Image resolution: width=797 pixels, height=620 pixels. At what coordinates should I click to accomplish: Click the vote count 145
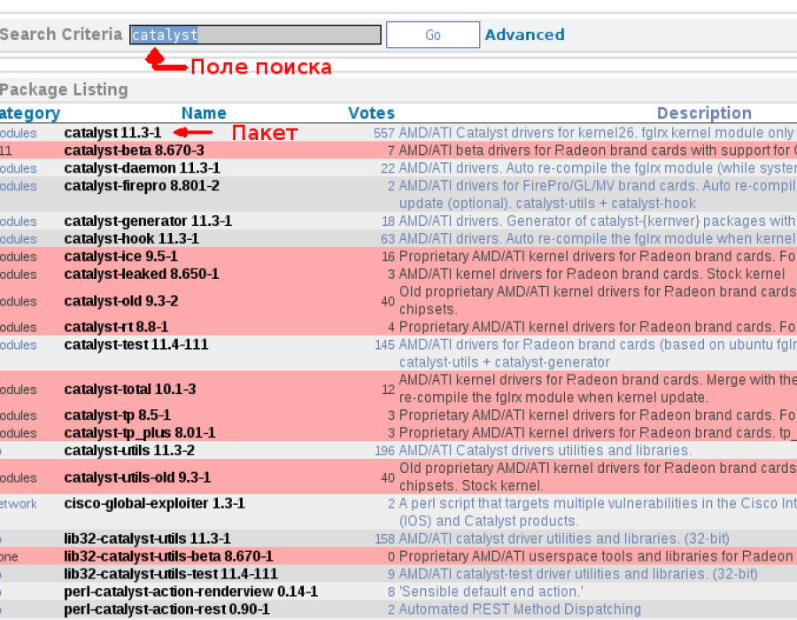click(384, 345)
